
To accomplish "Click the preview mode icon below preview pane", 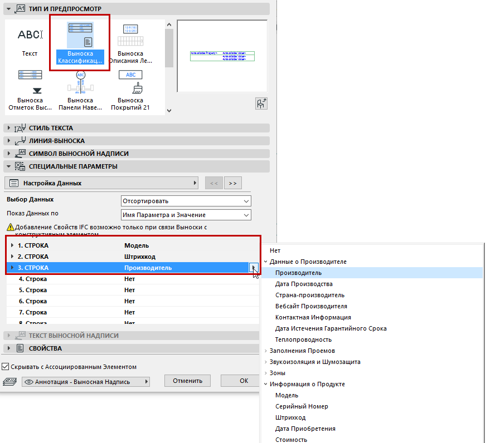I will pyautogui.click(x=261, y=104).
